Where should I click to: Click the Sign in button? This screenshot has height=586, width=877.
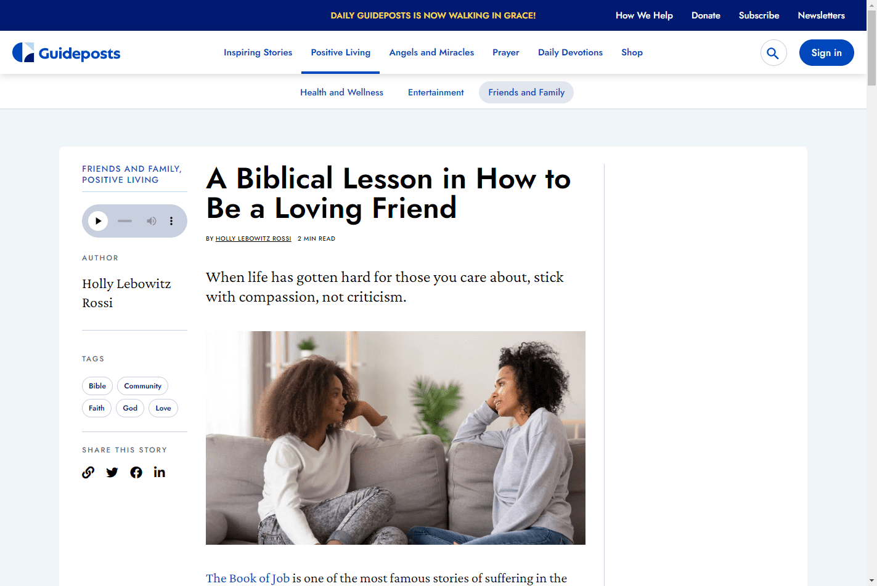pyautogui.click(x=826, y=52)
